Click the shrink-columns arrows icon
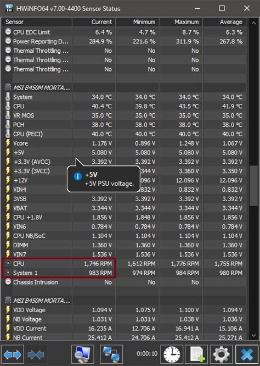260x366 pixels. [x=36, y=354]
